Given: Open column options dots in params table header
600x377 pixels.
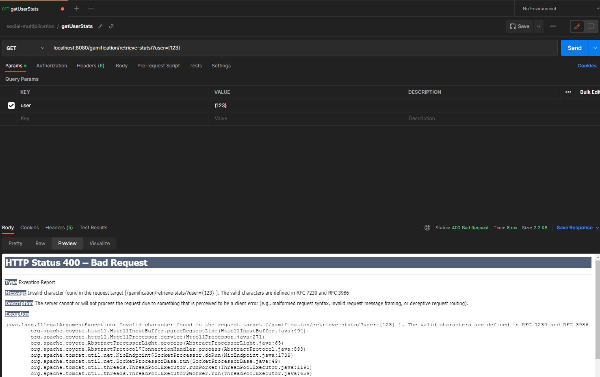Looking at the screenshot, I should pyautogui.click(x=568, y=92).
